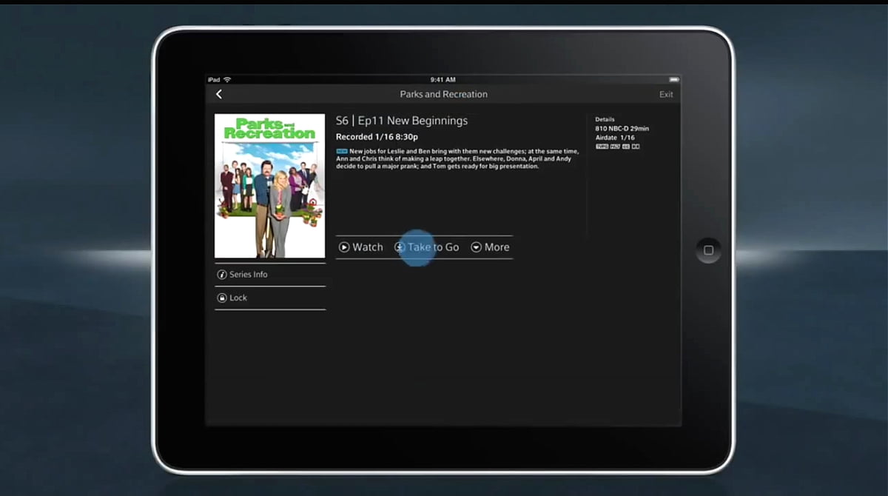
Task: Tap the battery indicator in the status bar
Action: [x=673, y=79]
